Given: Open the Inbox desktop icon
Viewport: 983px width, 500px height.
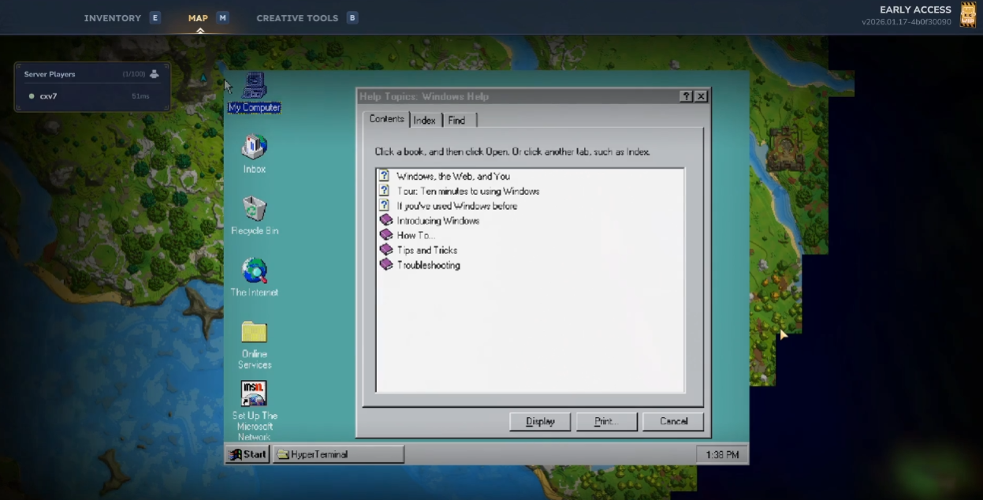Looking at the screenshot, I should click(x=254, y=147).
